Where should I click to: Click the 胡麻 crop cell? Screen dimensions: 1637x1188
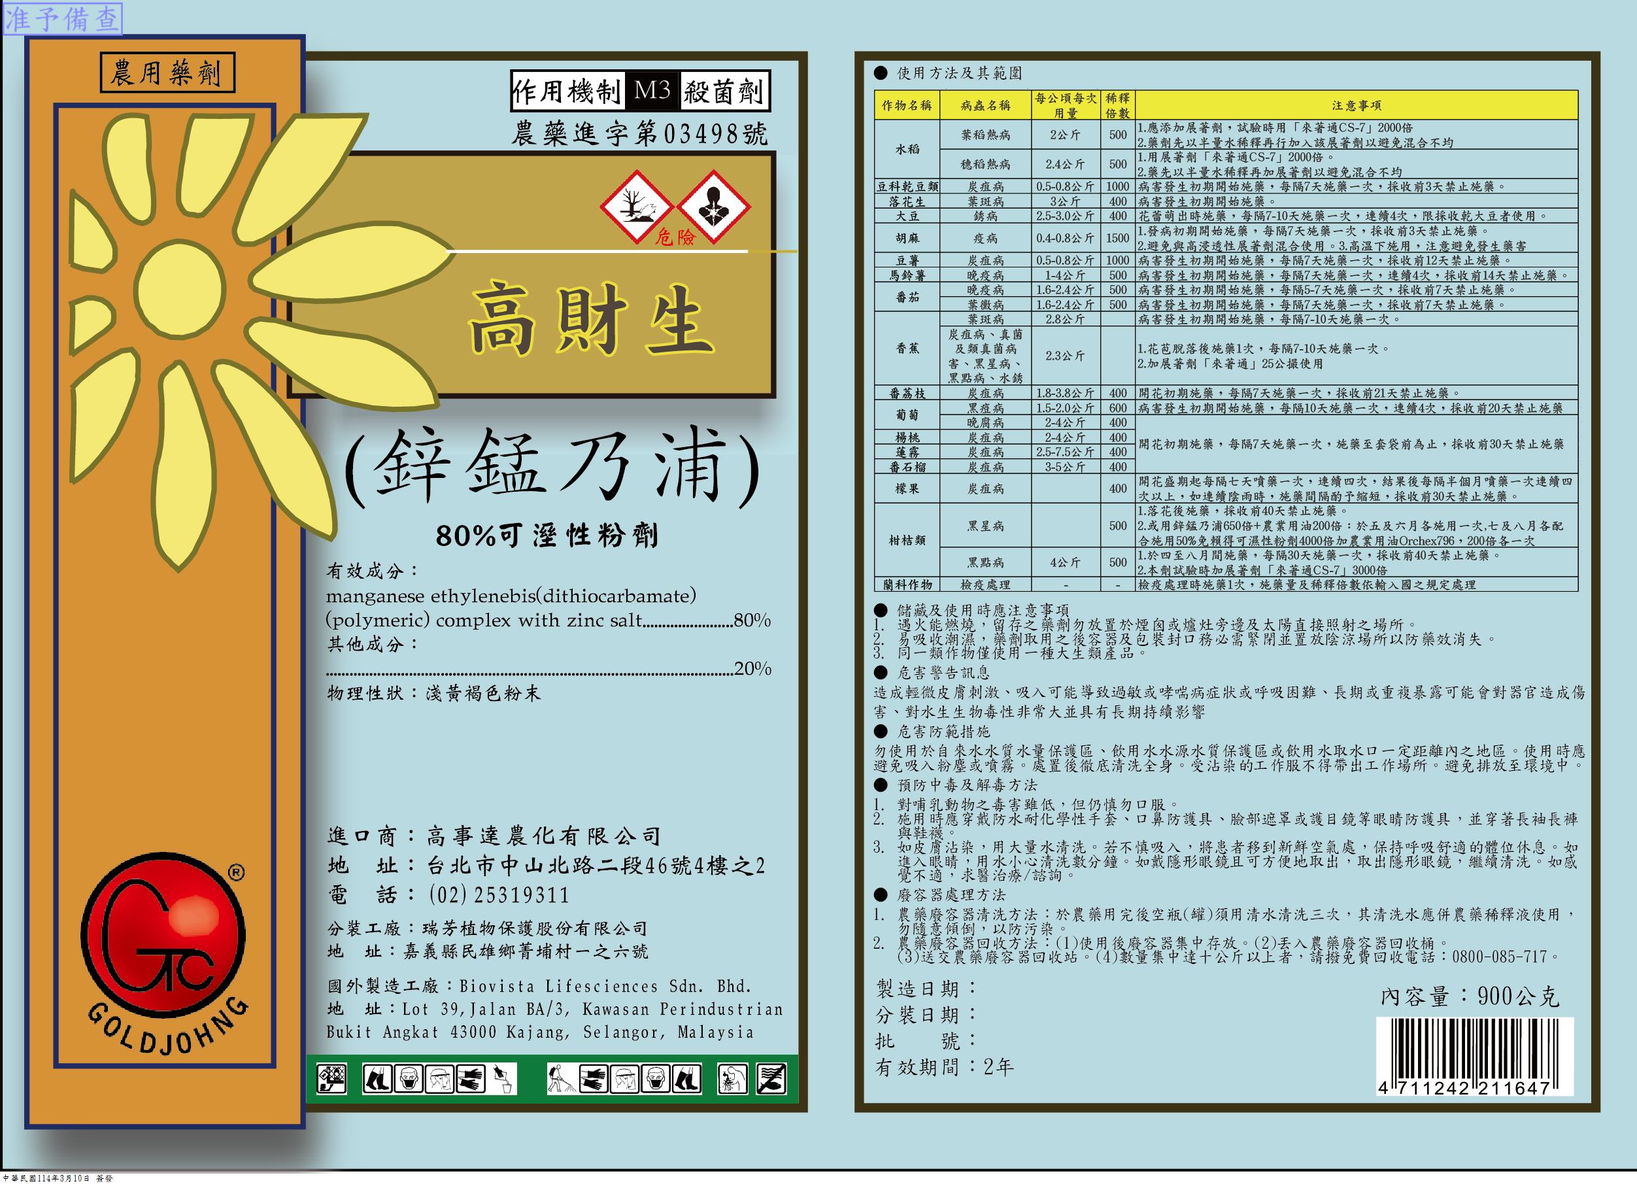point(907,238)
